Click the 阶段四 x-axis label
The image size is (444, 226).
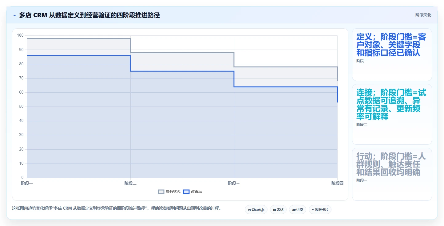337,183
